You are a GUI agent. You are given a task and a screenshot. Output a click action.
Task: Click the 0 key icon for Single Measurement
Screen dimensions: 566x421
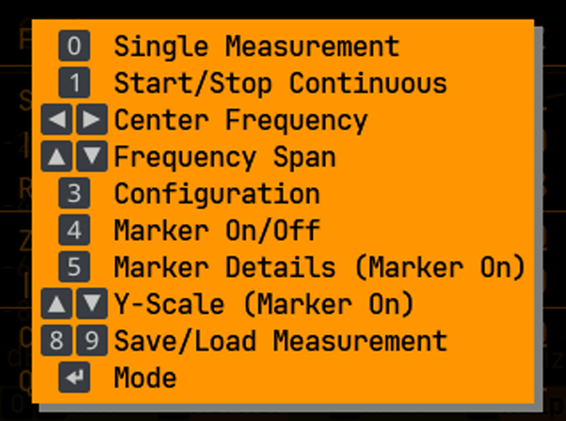click(74, 46)
